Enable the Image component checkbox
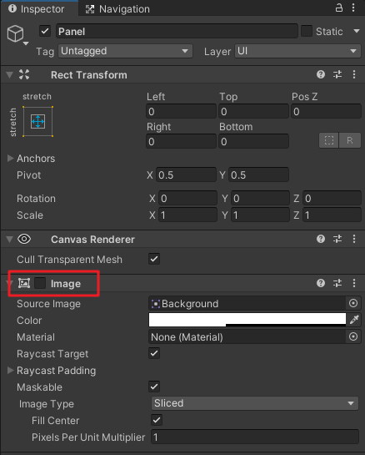Image resolution: width=365 pixels, height=455 pixels. (40, 283)
